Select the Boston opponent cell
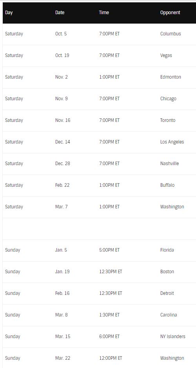Screen dimensions: 196x368 [x=167, y=272]
